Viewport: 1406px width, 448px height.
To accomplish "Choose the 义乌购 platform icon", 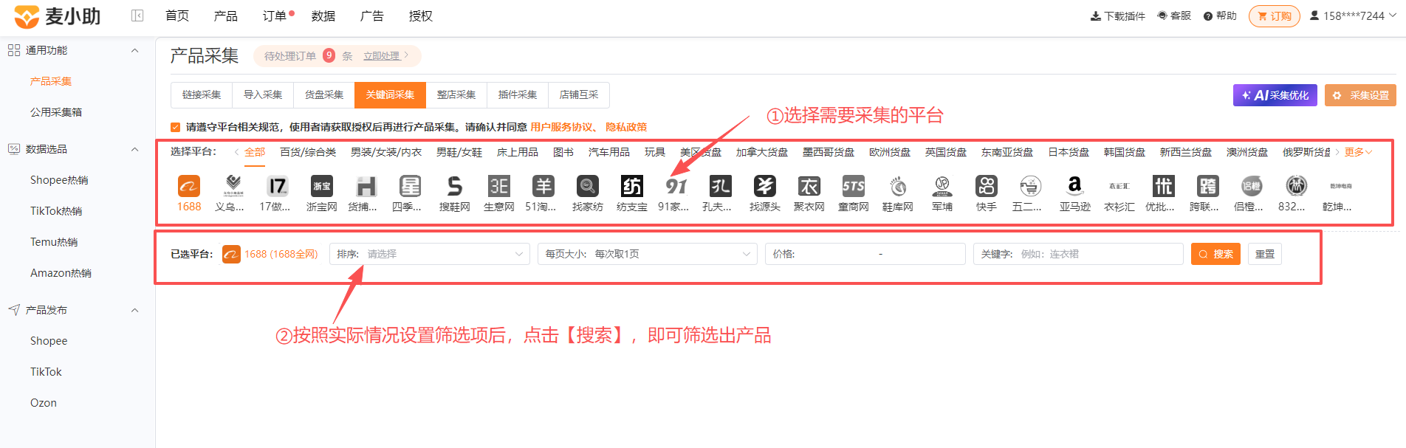I will [233, 186].
